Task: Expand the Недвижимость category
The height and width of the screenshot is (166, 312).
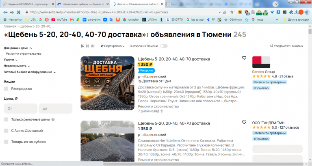Action: click(17, 66)
